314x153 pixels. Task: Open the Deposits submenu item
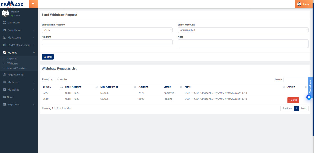[x=12, y=59]
